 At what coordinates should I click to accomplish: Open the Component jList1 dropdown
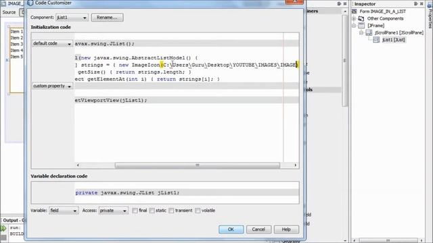[x=72, y=18]
